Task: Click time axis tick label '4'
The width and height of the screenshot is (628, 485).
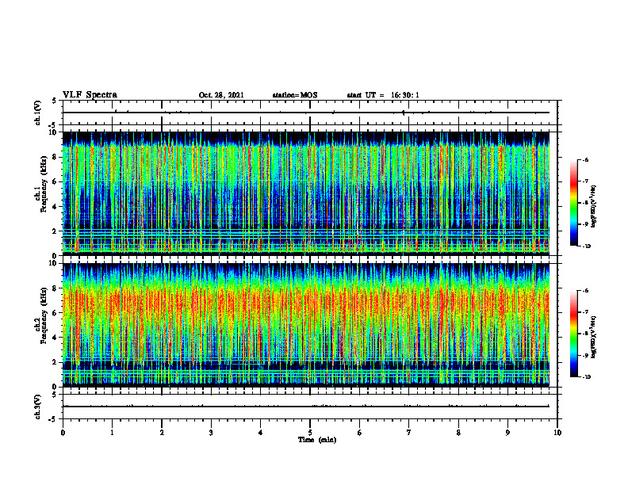Action: (x=261, y=432)
